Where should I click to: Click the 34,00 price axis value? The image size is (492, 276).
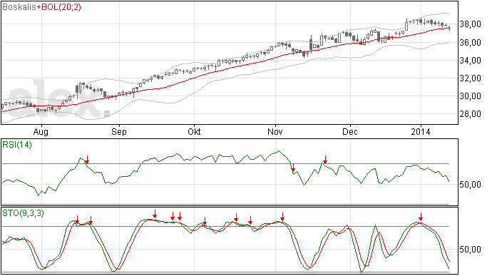470,61
